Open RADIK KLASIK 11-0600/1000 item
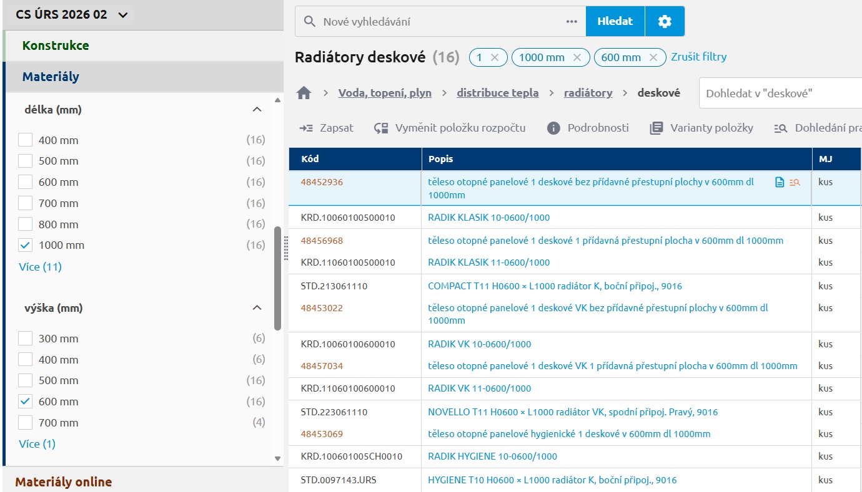This screenshot has height=492, width=862. (489, 263)
